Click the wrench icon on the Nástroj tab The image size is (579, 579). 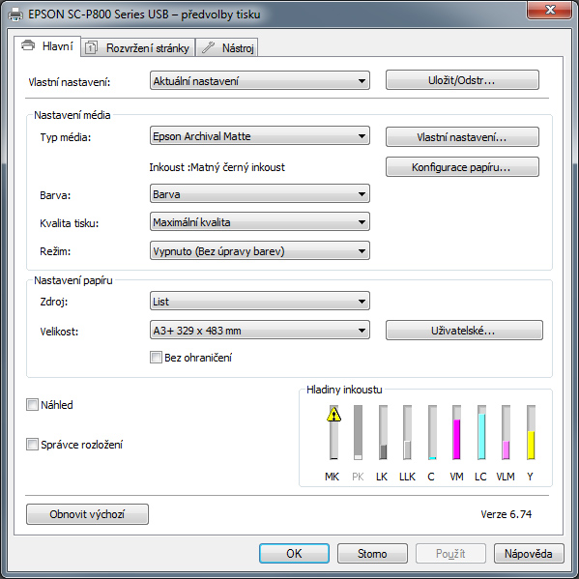point(208,47)
